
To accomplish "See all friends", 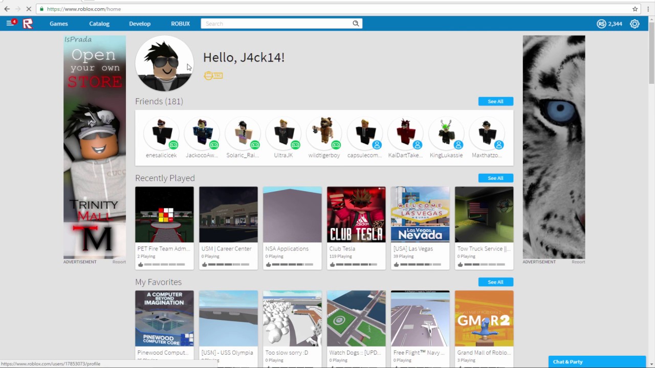I will [x=495, y=101].
